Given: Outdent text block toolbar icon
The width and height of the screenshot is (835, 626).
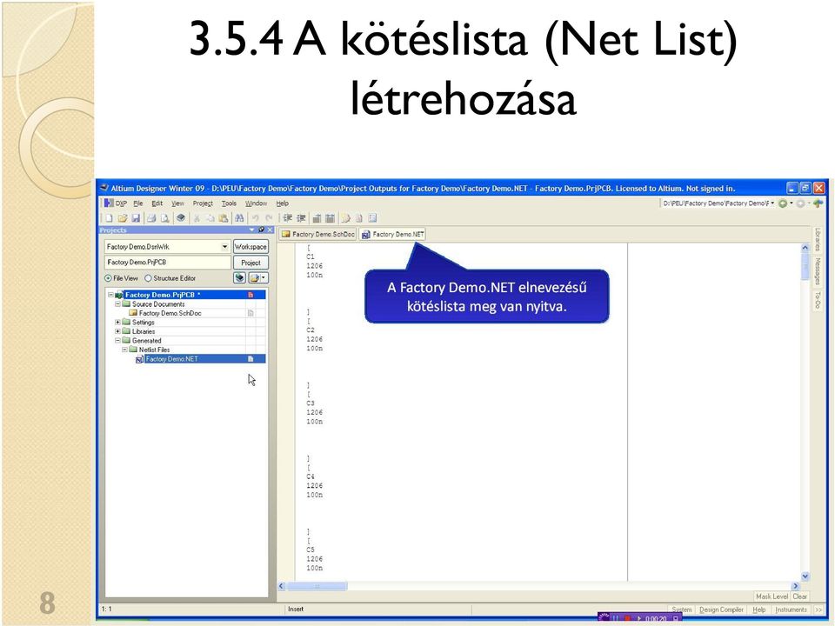Looking at the screenshot, I should point(301,218).
